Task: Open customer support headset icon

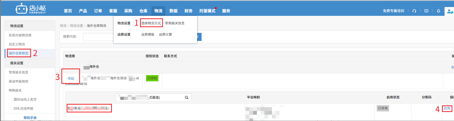Action: (414, 11)
